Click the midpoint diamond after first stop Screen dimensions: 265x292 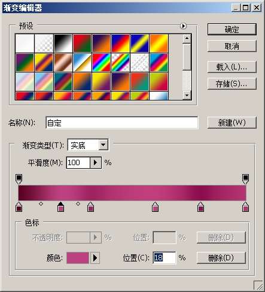[41, 203]
